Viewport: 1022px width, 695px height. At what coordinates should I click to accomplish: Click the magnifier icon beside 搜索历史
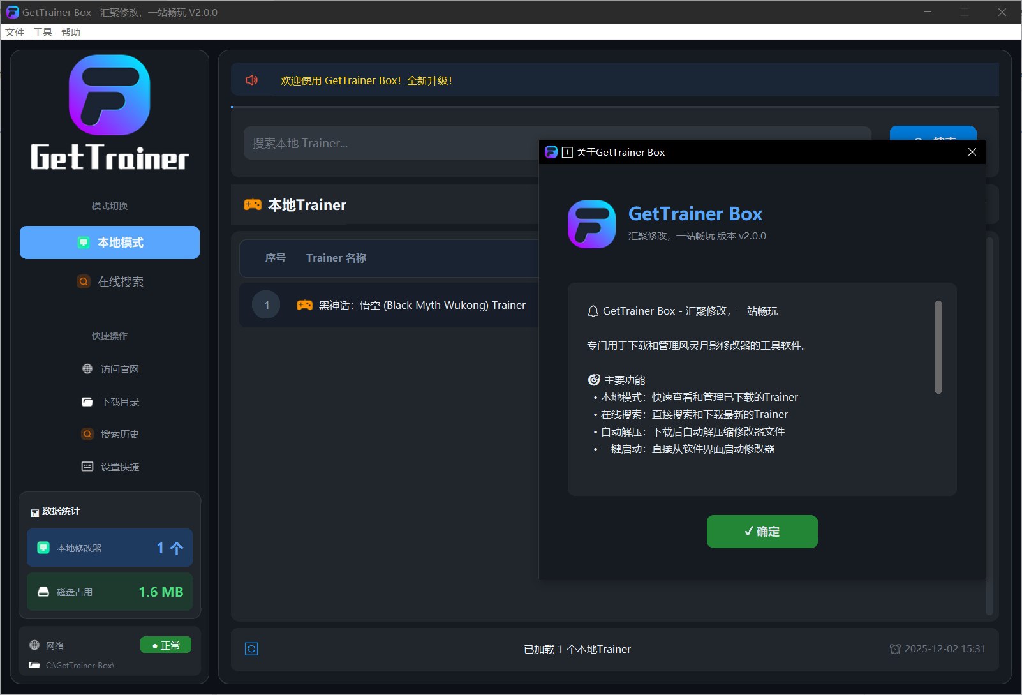[87, 434]
